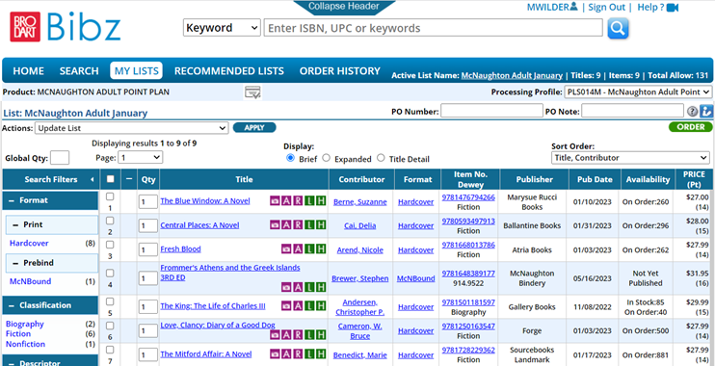This screenshot has height=366, width=715.
Task: Open the ORDER HISTORY tab
Action: tap(340, 70)
